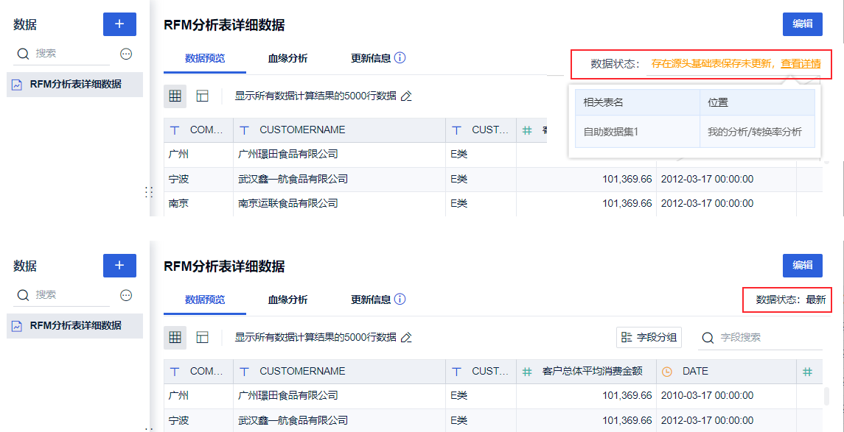Click the + button to add new data

click(x=119, y=24)
